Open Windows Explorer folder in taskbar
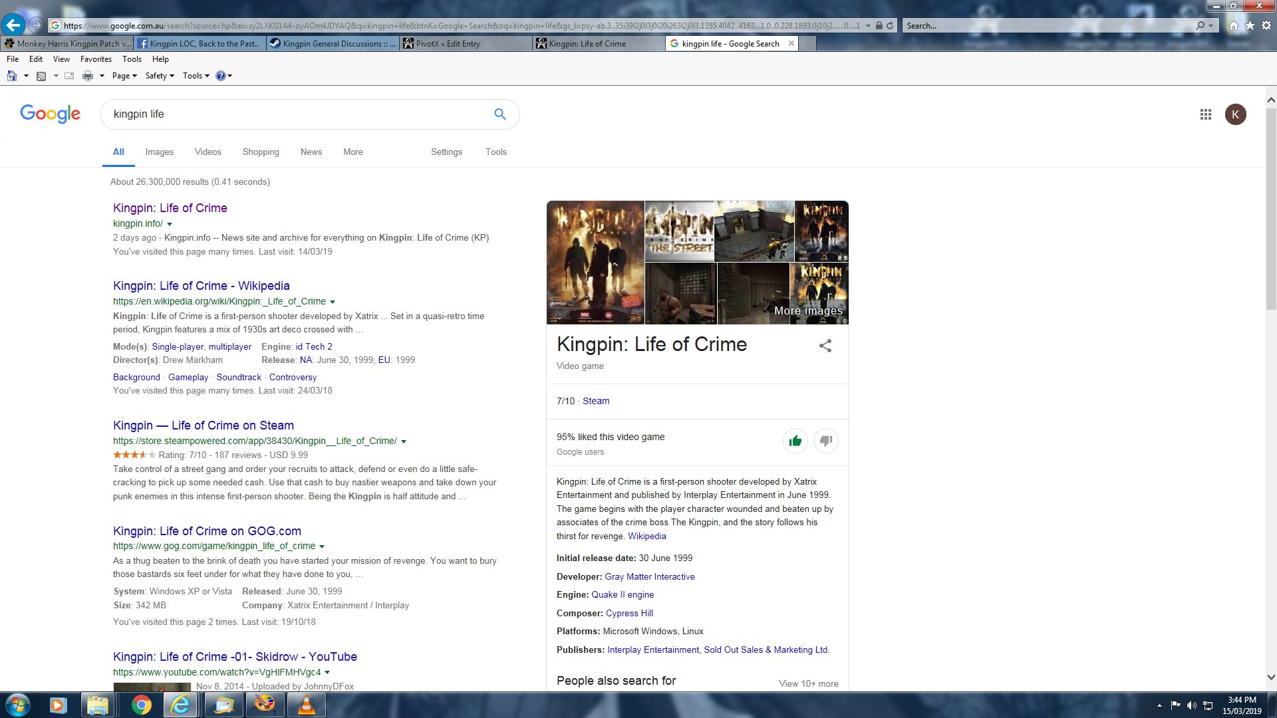This screenshot has height=718, width=1277. pos(98,705)
